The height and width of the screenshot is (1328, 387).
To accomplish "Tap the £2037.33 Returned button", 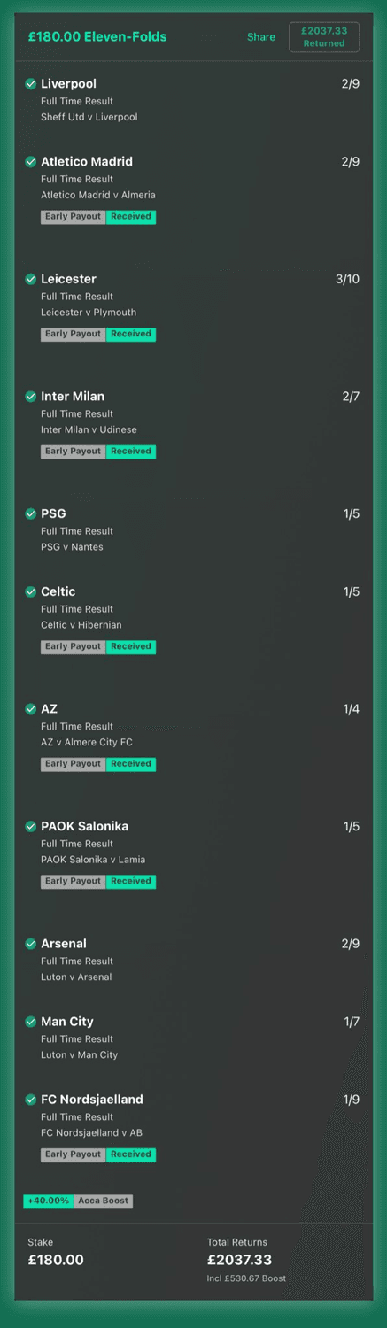I will click(324, 37).
